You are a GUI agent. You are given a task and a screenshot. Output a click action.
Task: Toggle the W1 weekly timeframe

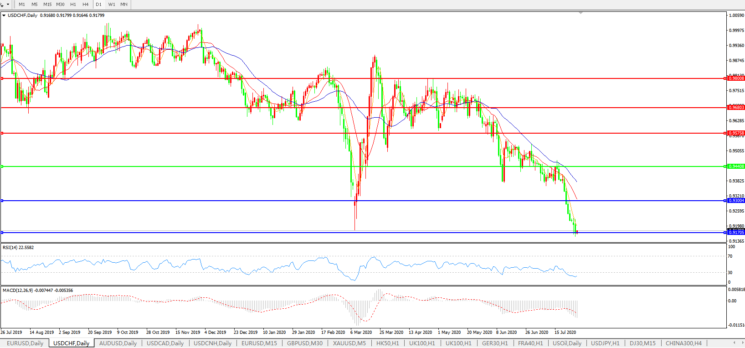112,5
